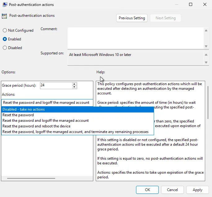Viewport: 212px width, 197px height.
Task: Click the Grace period hours field
Action: (x=56, y=85)
